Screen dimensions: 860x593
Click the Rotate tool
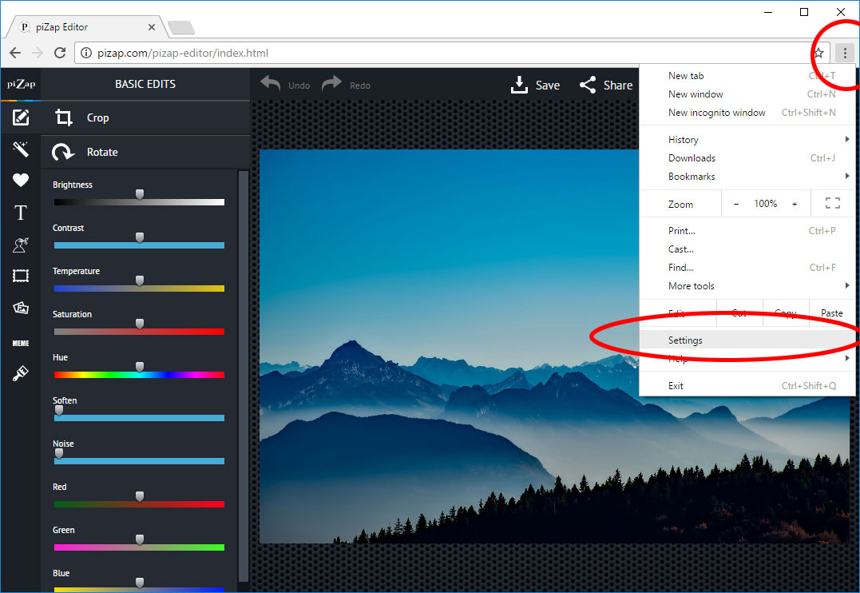pos(62,152)
